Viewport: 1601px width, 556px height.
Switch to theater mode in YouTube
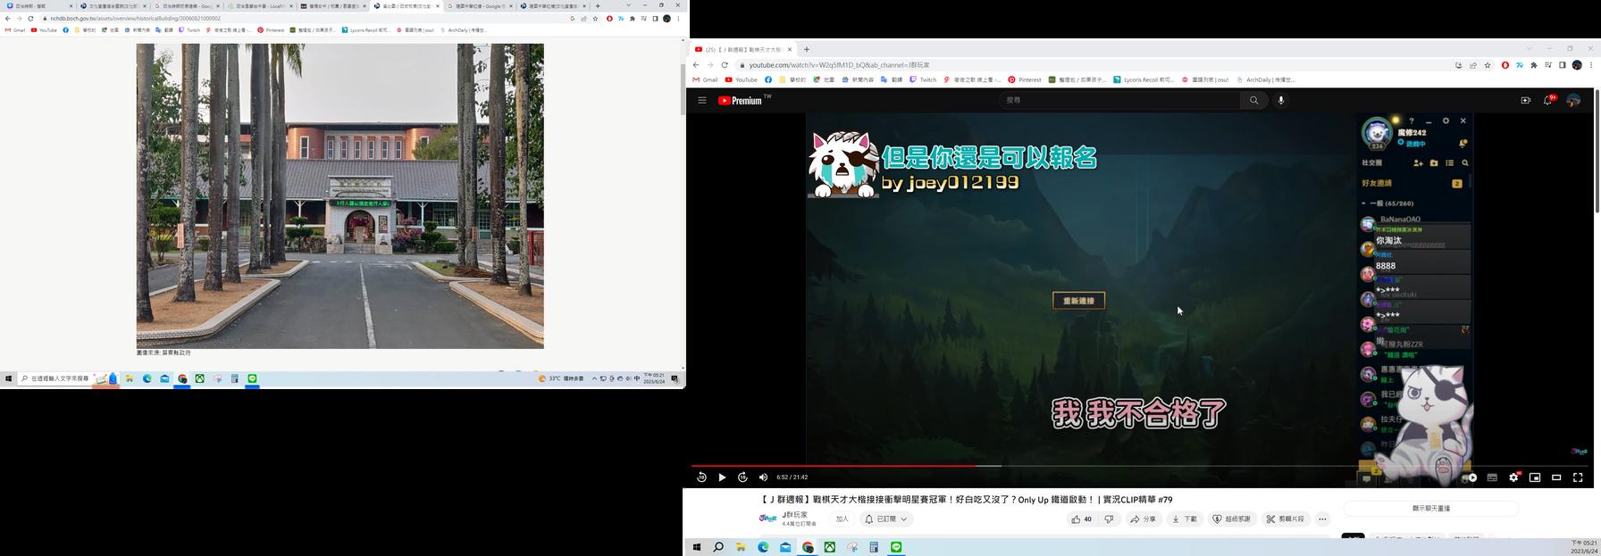point(1556,477)
